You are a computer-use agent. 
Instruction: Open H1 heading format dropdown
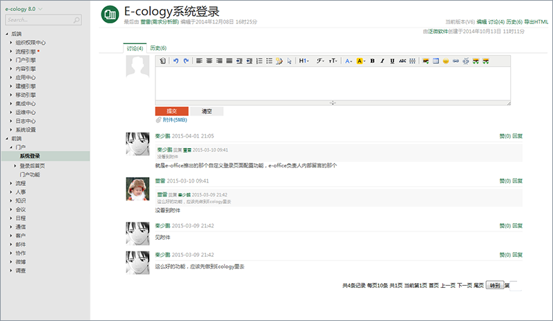click(304, 61)
